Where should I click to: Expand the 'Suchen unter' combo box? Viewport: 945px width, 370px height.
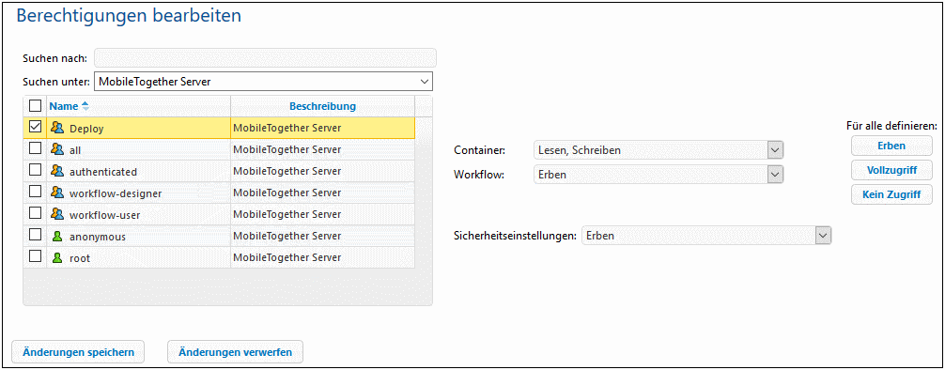coord(263,82)
